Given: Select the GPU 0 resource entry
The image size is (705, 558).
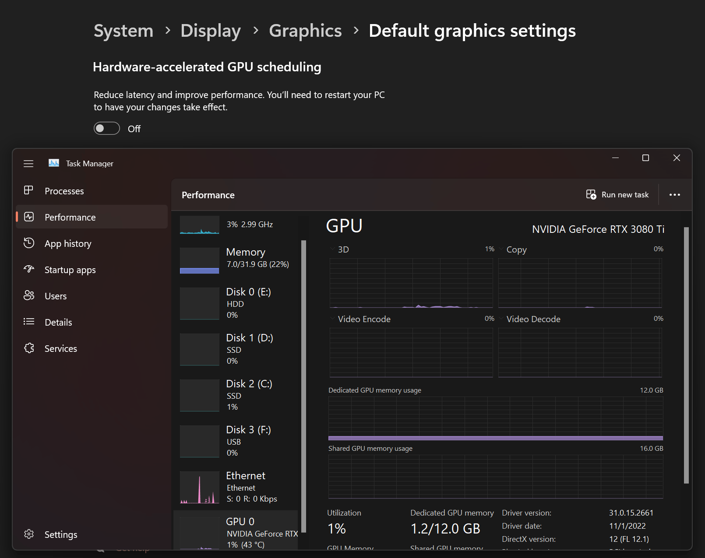Looking at the screenshot, I should tap(236, 530).
